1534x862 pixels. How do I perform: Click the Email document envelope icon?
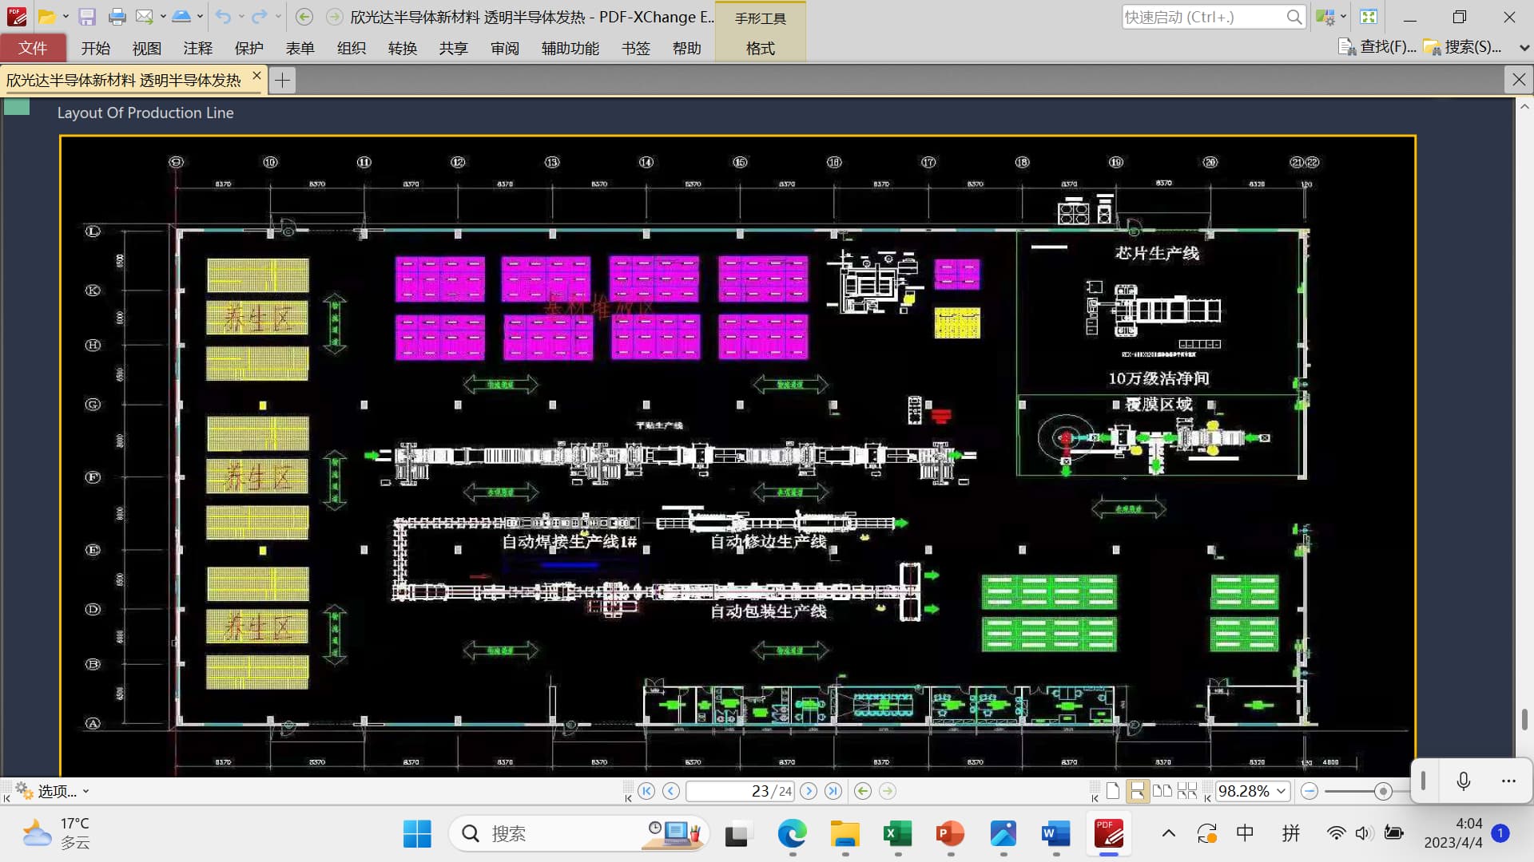pos(144,17)
